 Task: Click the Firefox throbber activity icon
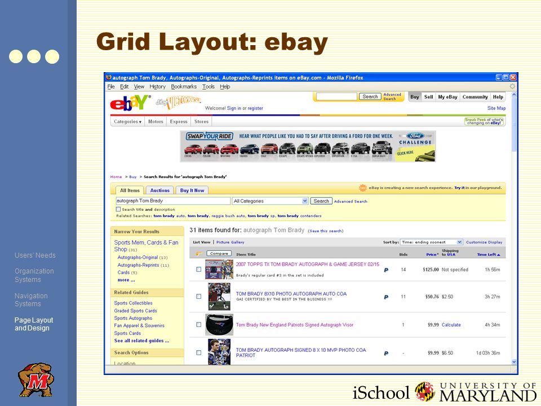(512, 86)
